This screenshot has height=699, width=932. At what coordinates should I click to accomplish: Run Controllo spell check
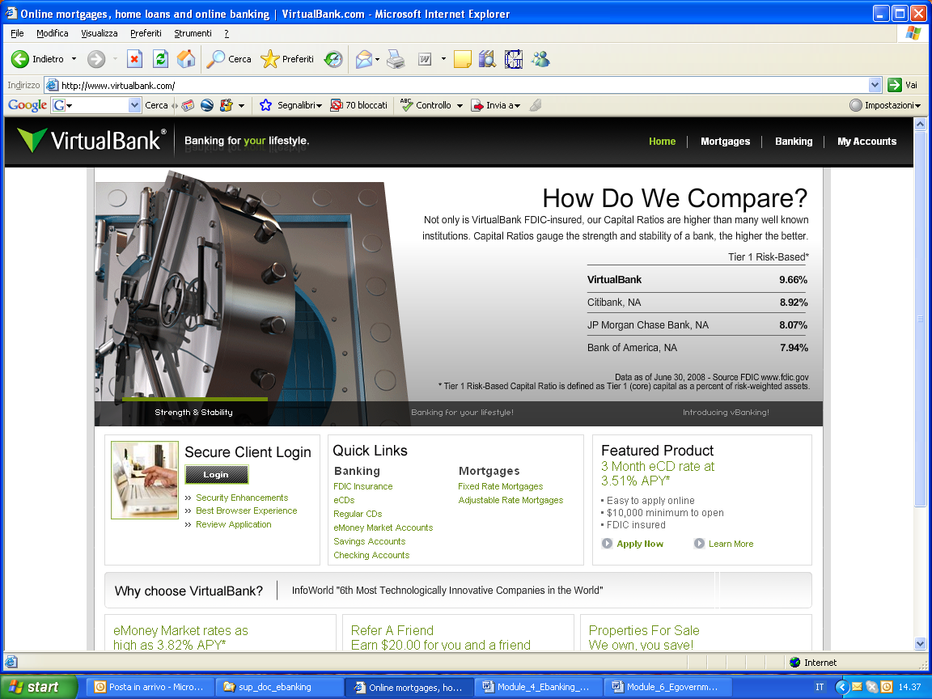426,105
